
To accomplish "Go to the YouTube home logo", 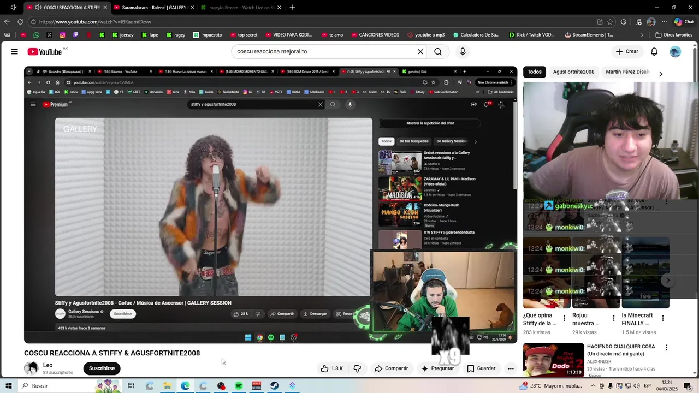I will [x=45, y=51].
